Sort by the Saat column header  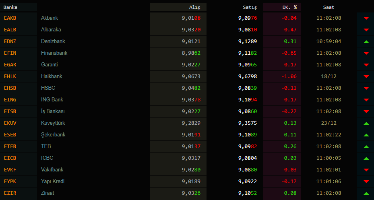pyautogui.click(x=329, y=7)
